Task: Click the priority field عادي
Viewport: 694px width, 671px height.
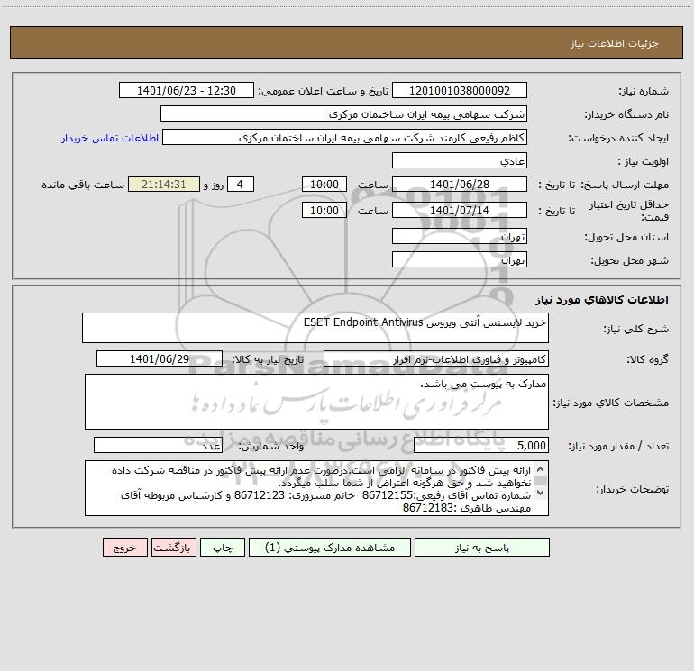Action: [460, 160]
